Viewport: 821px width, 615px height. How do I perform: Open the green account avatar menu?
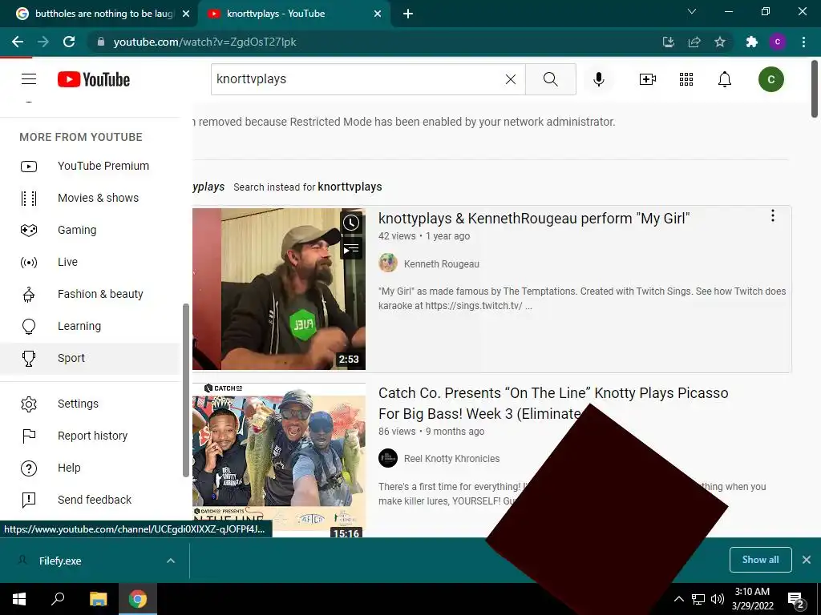pos(770,79)
